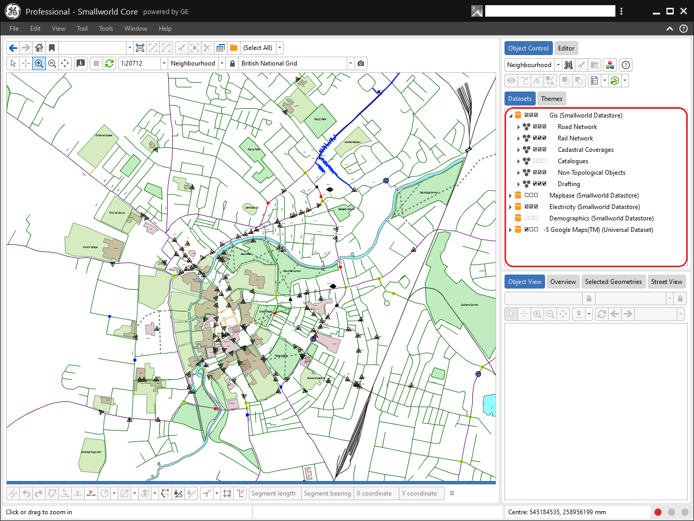Open the scale 1:20712 dropdown
The height and width of the screenshot is (521, 694).
point(164,63)
